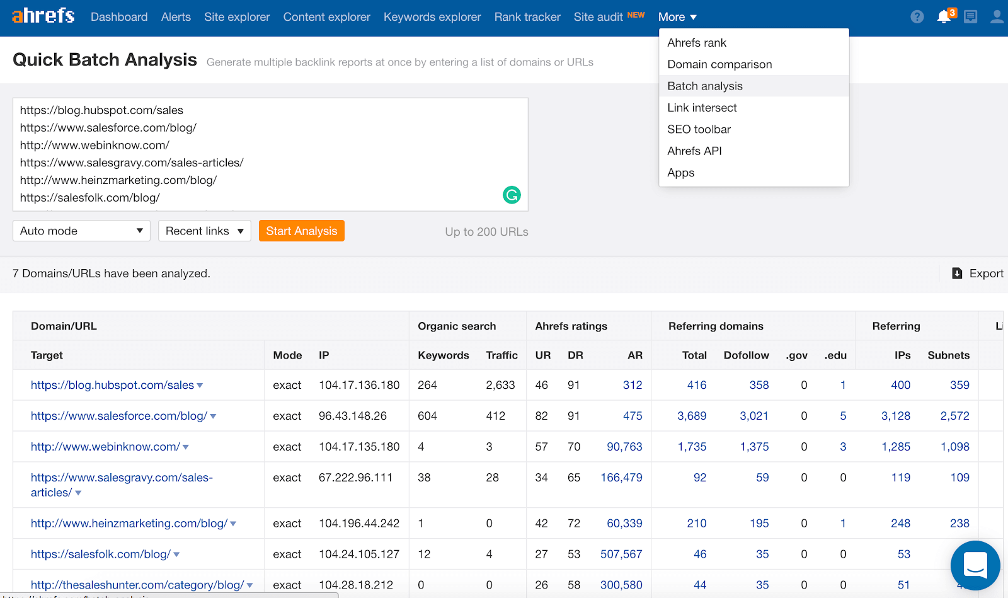This screenshot has width=1008, height=598.
Task: Open the Ahrefs rank 312 link for hubspot
Action: click(x=633, y=385)
